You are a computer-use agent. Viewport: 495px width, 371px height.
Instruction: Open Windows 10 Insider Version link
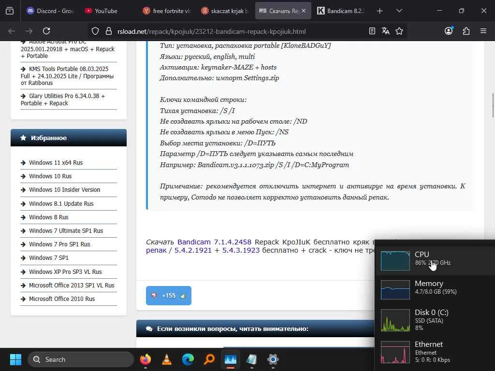pyautogui.click(x=64, y=189)
